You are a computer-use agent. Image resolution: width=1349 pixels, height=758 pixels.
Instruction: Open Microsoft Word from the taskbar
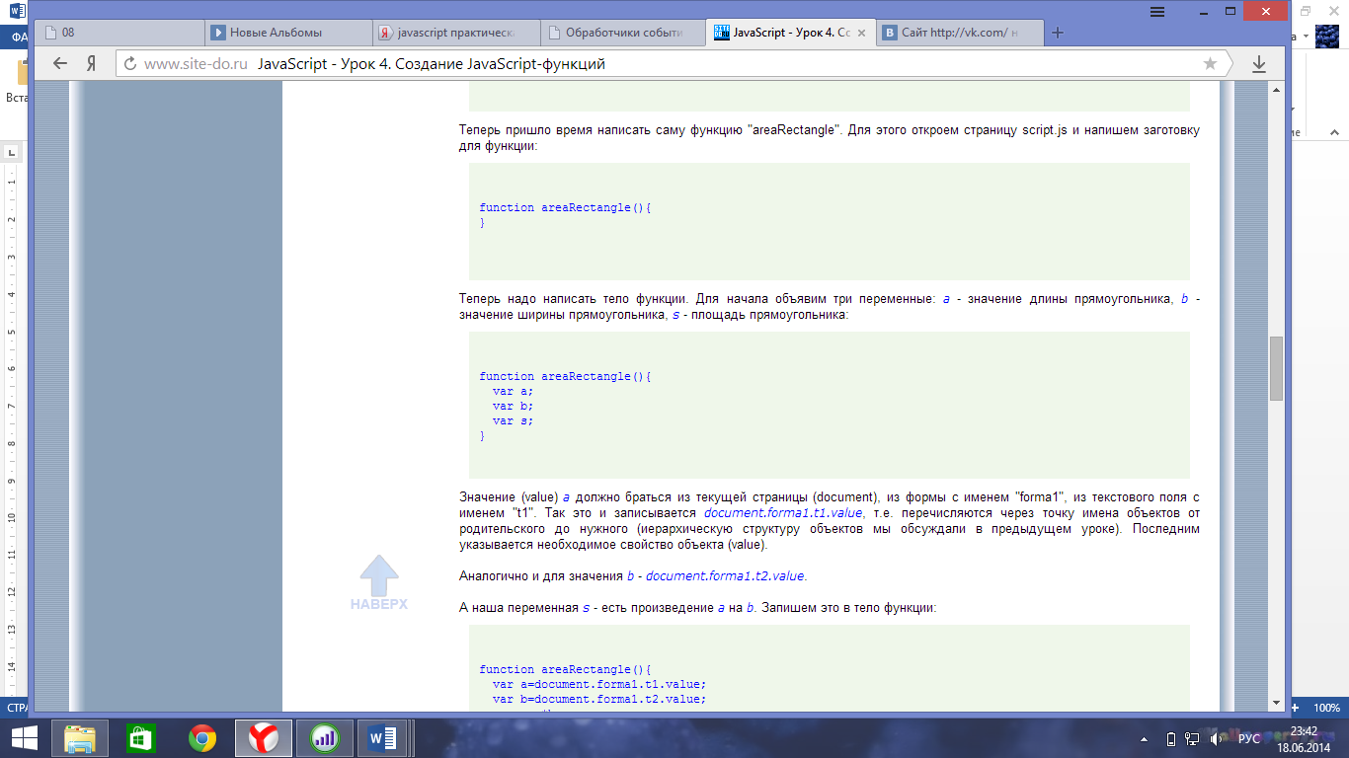pos(383,738)
